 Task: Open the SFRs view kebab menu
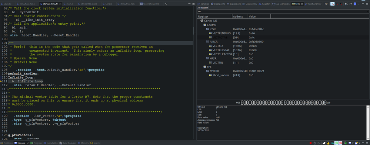pyautogui.click(x=359, y=4)
